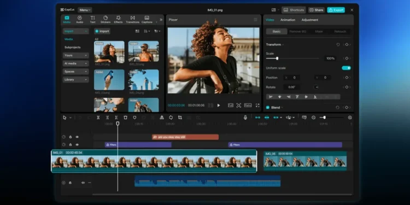Image resolution: width=410 pixels, height=205 pixels.
Task: Click the mirror flip icon in timeline toolbar
Action: click(162, 118)
